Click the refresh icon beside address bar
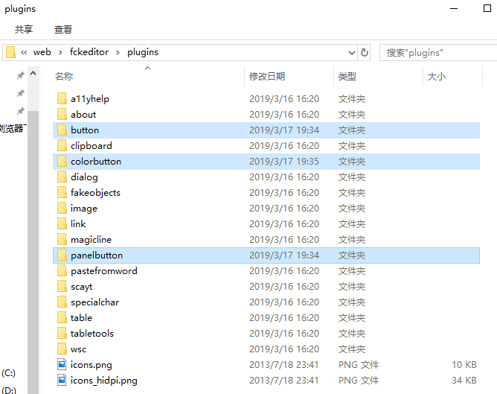Image resolution: width=497 pixels, height=394 pixels. 365,52
